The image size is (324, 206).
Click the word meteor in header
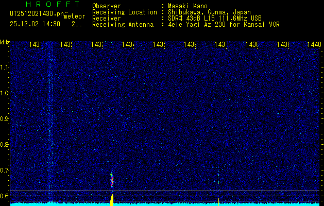tap(75, 16)
